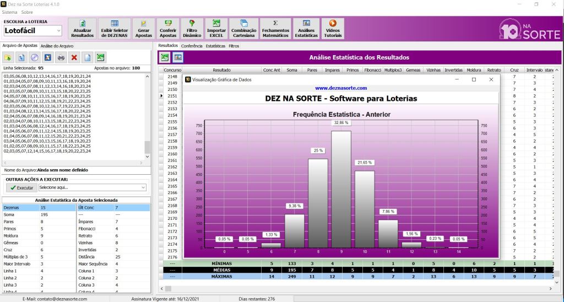The height and width of the screenshot is (302, 564).
Task: Open Conferir Apostas tool
Action: [x=168, y=29]
